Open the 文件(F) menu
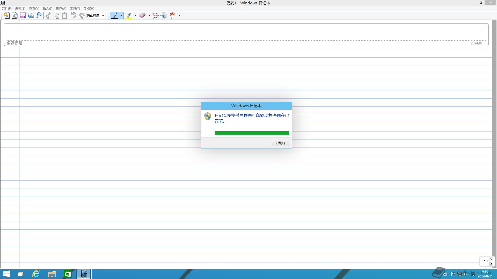This screenshot has width=497, height=279. pos(7,9)
